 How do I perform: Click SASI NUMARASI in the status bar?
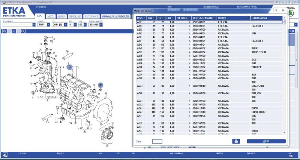click(x=176, y=153)
